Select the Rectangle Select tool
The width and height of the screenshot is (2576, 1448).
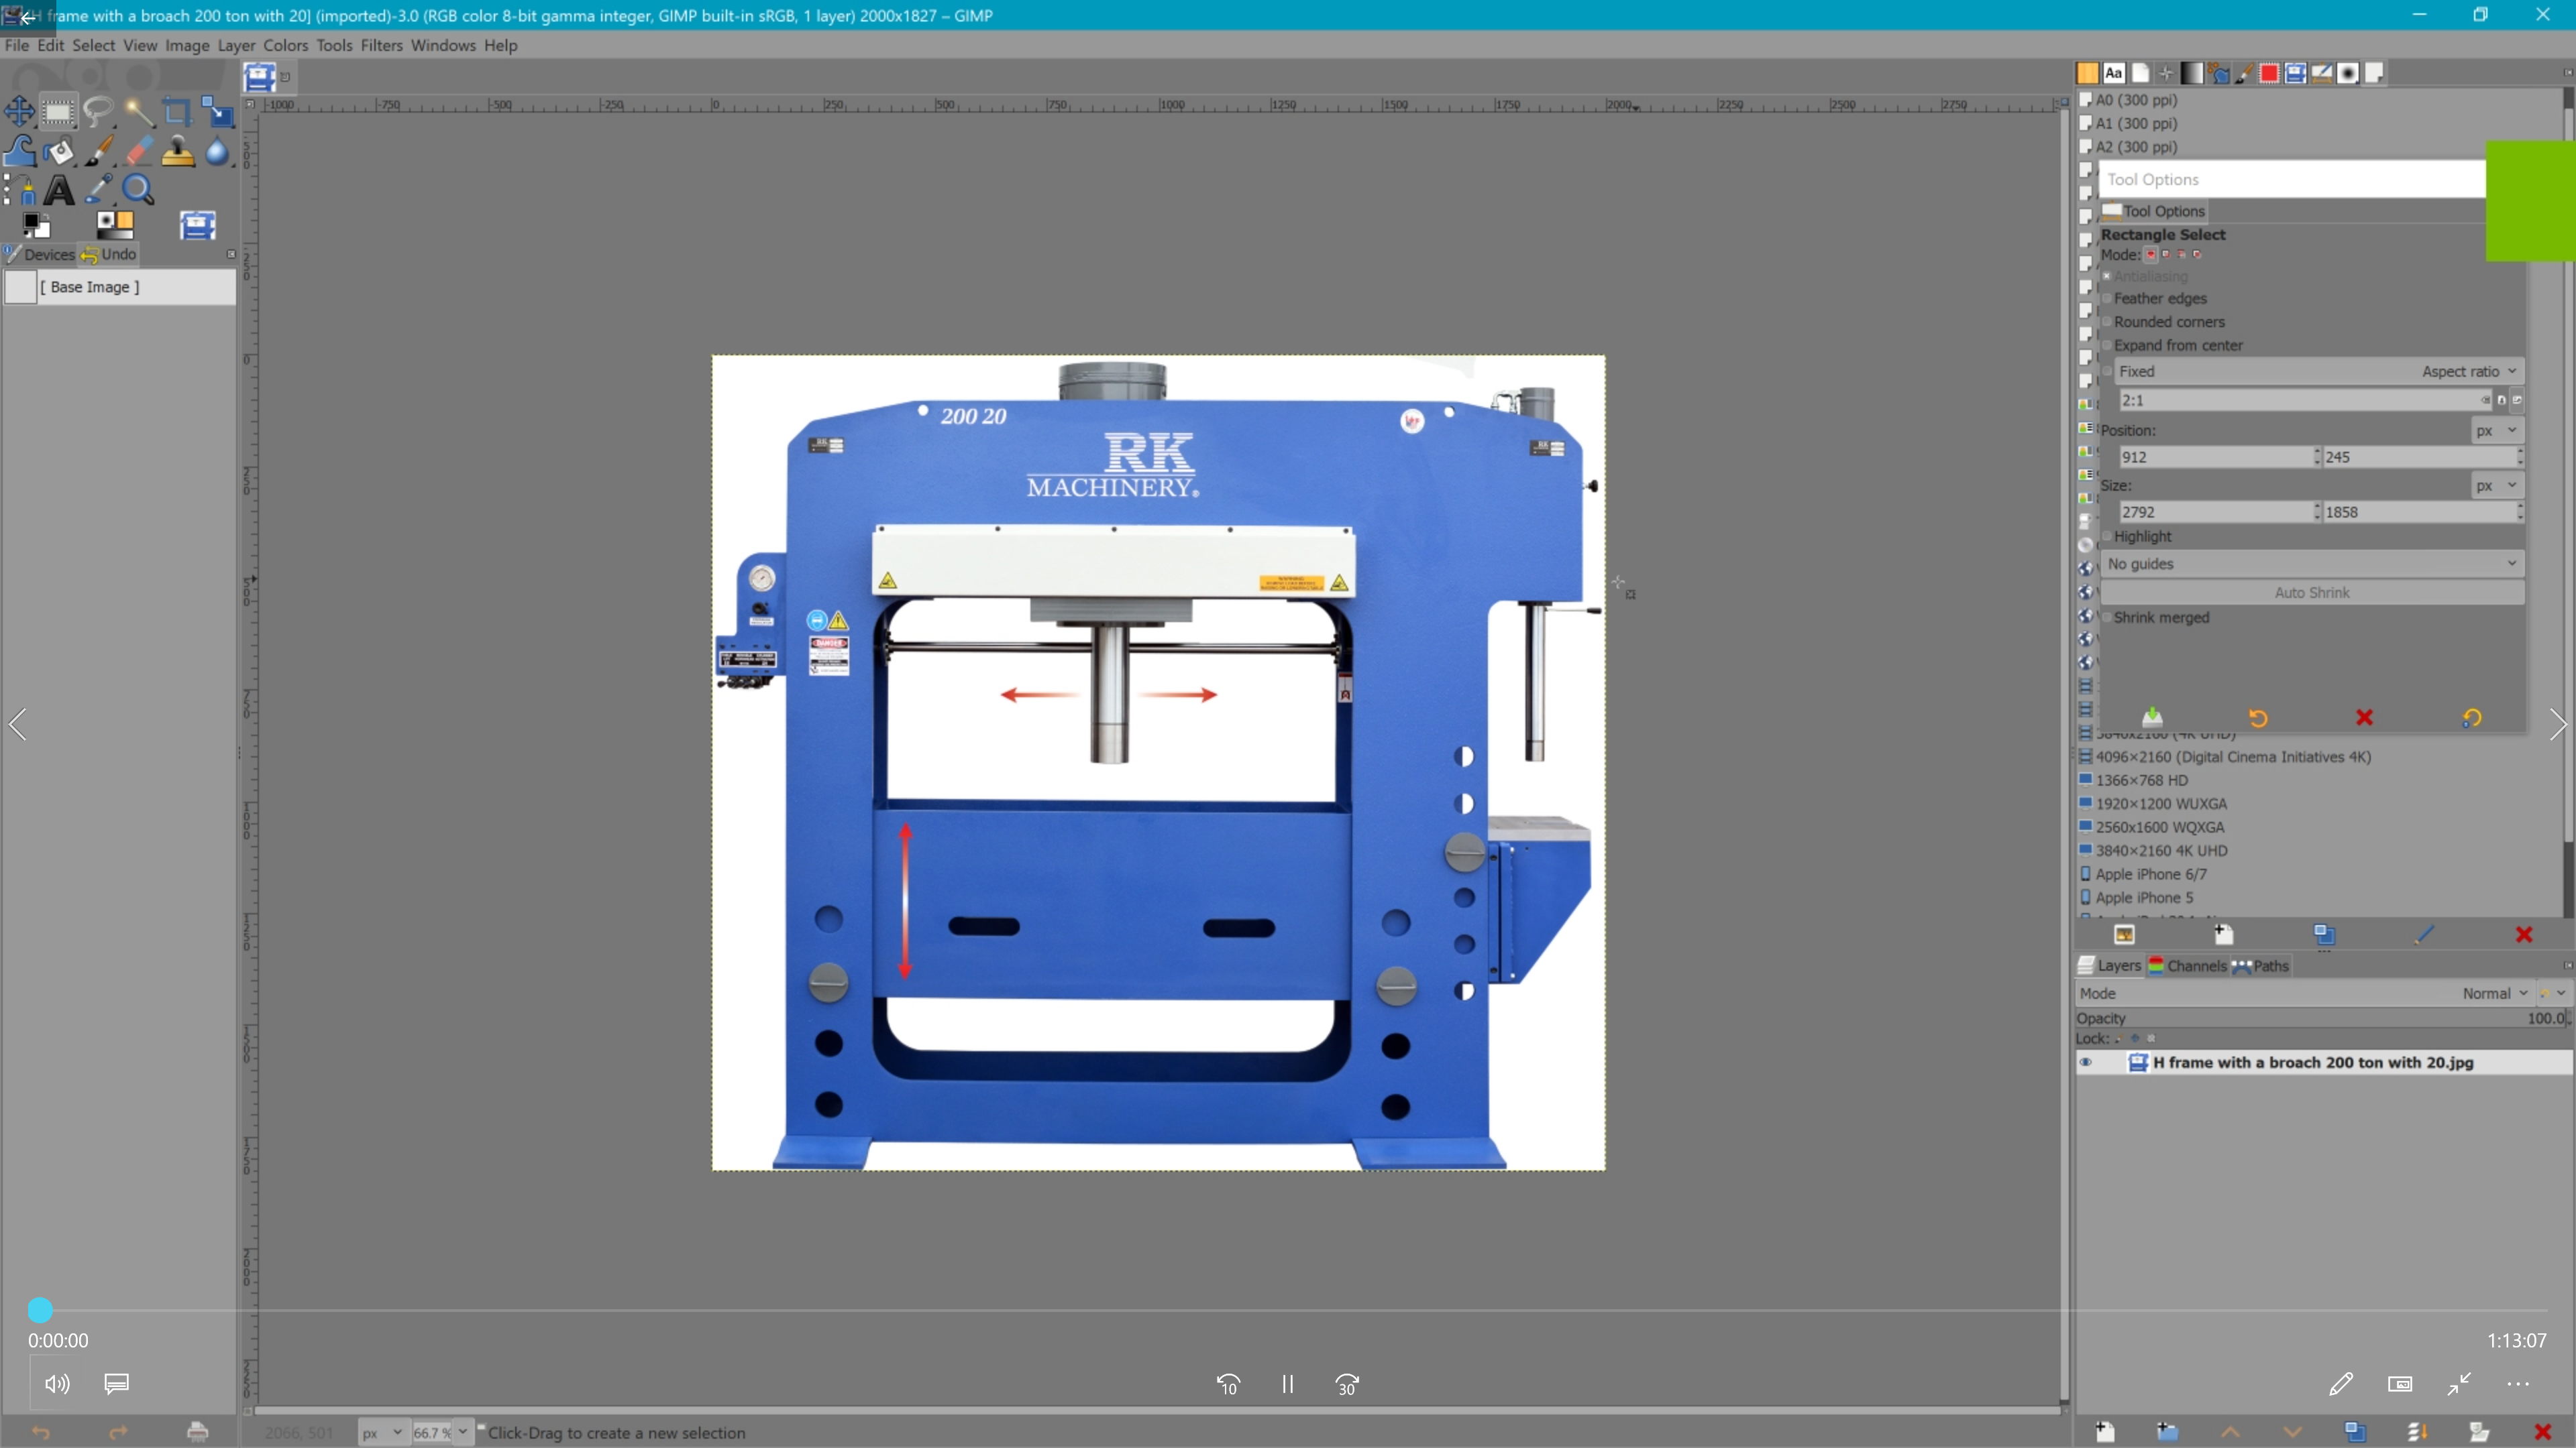[x=58, y=111]
